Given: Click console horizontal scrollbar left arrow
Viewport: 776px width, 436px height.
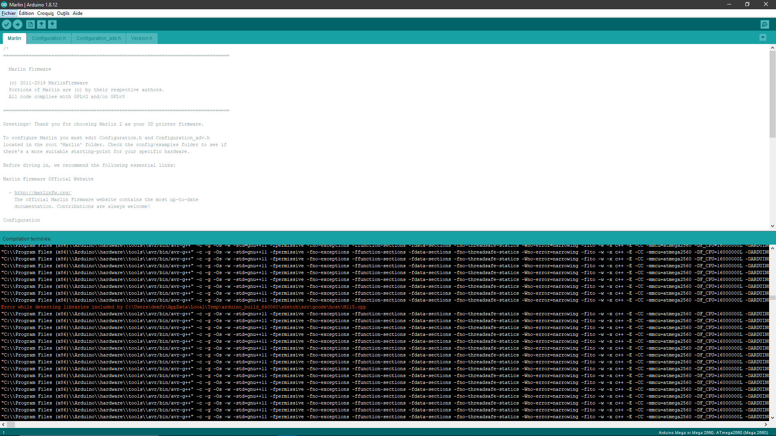Looking at the screenshot, I should coord(3,425).
